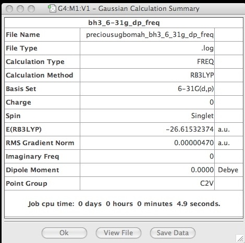Screen dimensions: 245x243
Task: Close the Gaussian Calculation Summary window
Action: [x=9, y=9]
